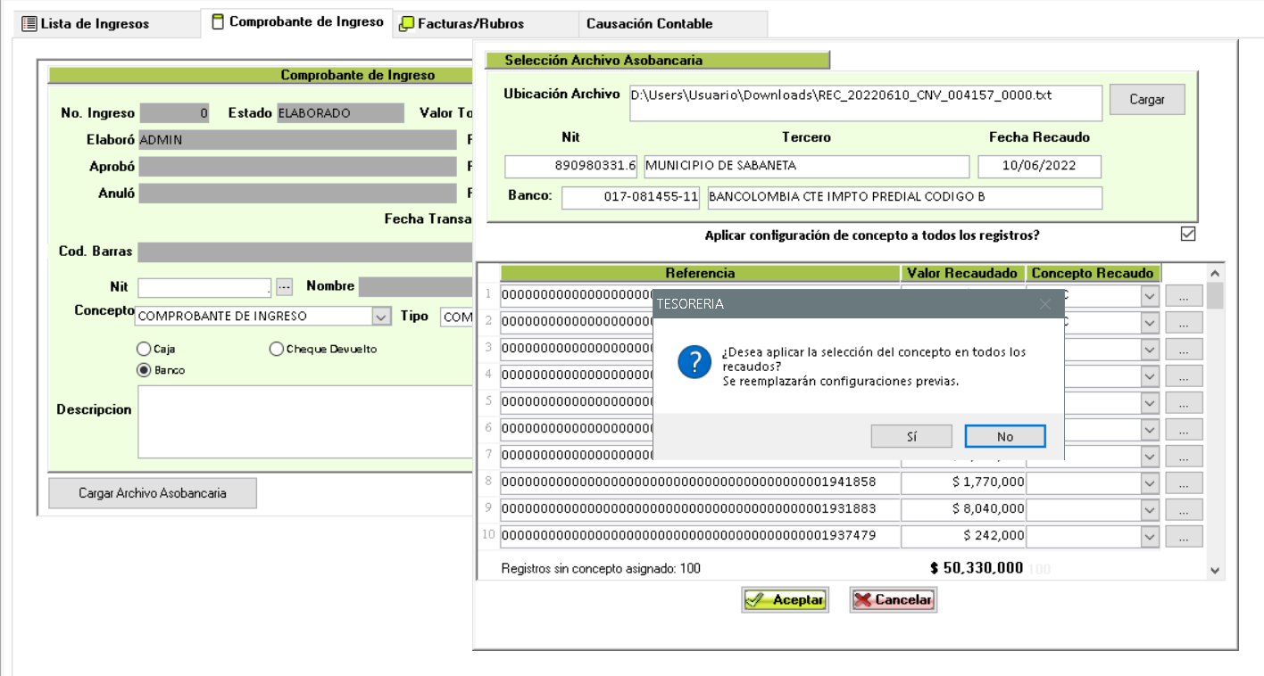The image size is (1264, 676).
Task: Select the Caja radio button
Action: click(144, 350)
